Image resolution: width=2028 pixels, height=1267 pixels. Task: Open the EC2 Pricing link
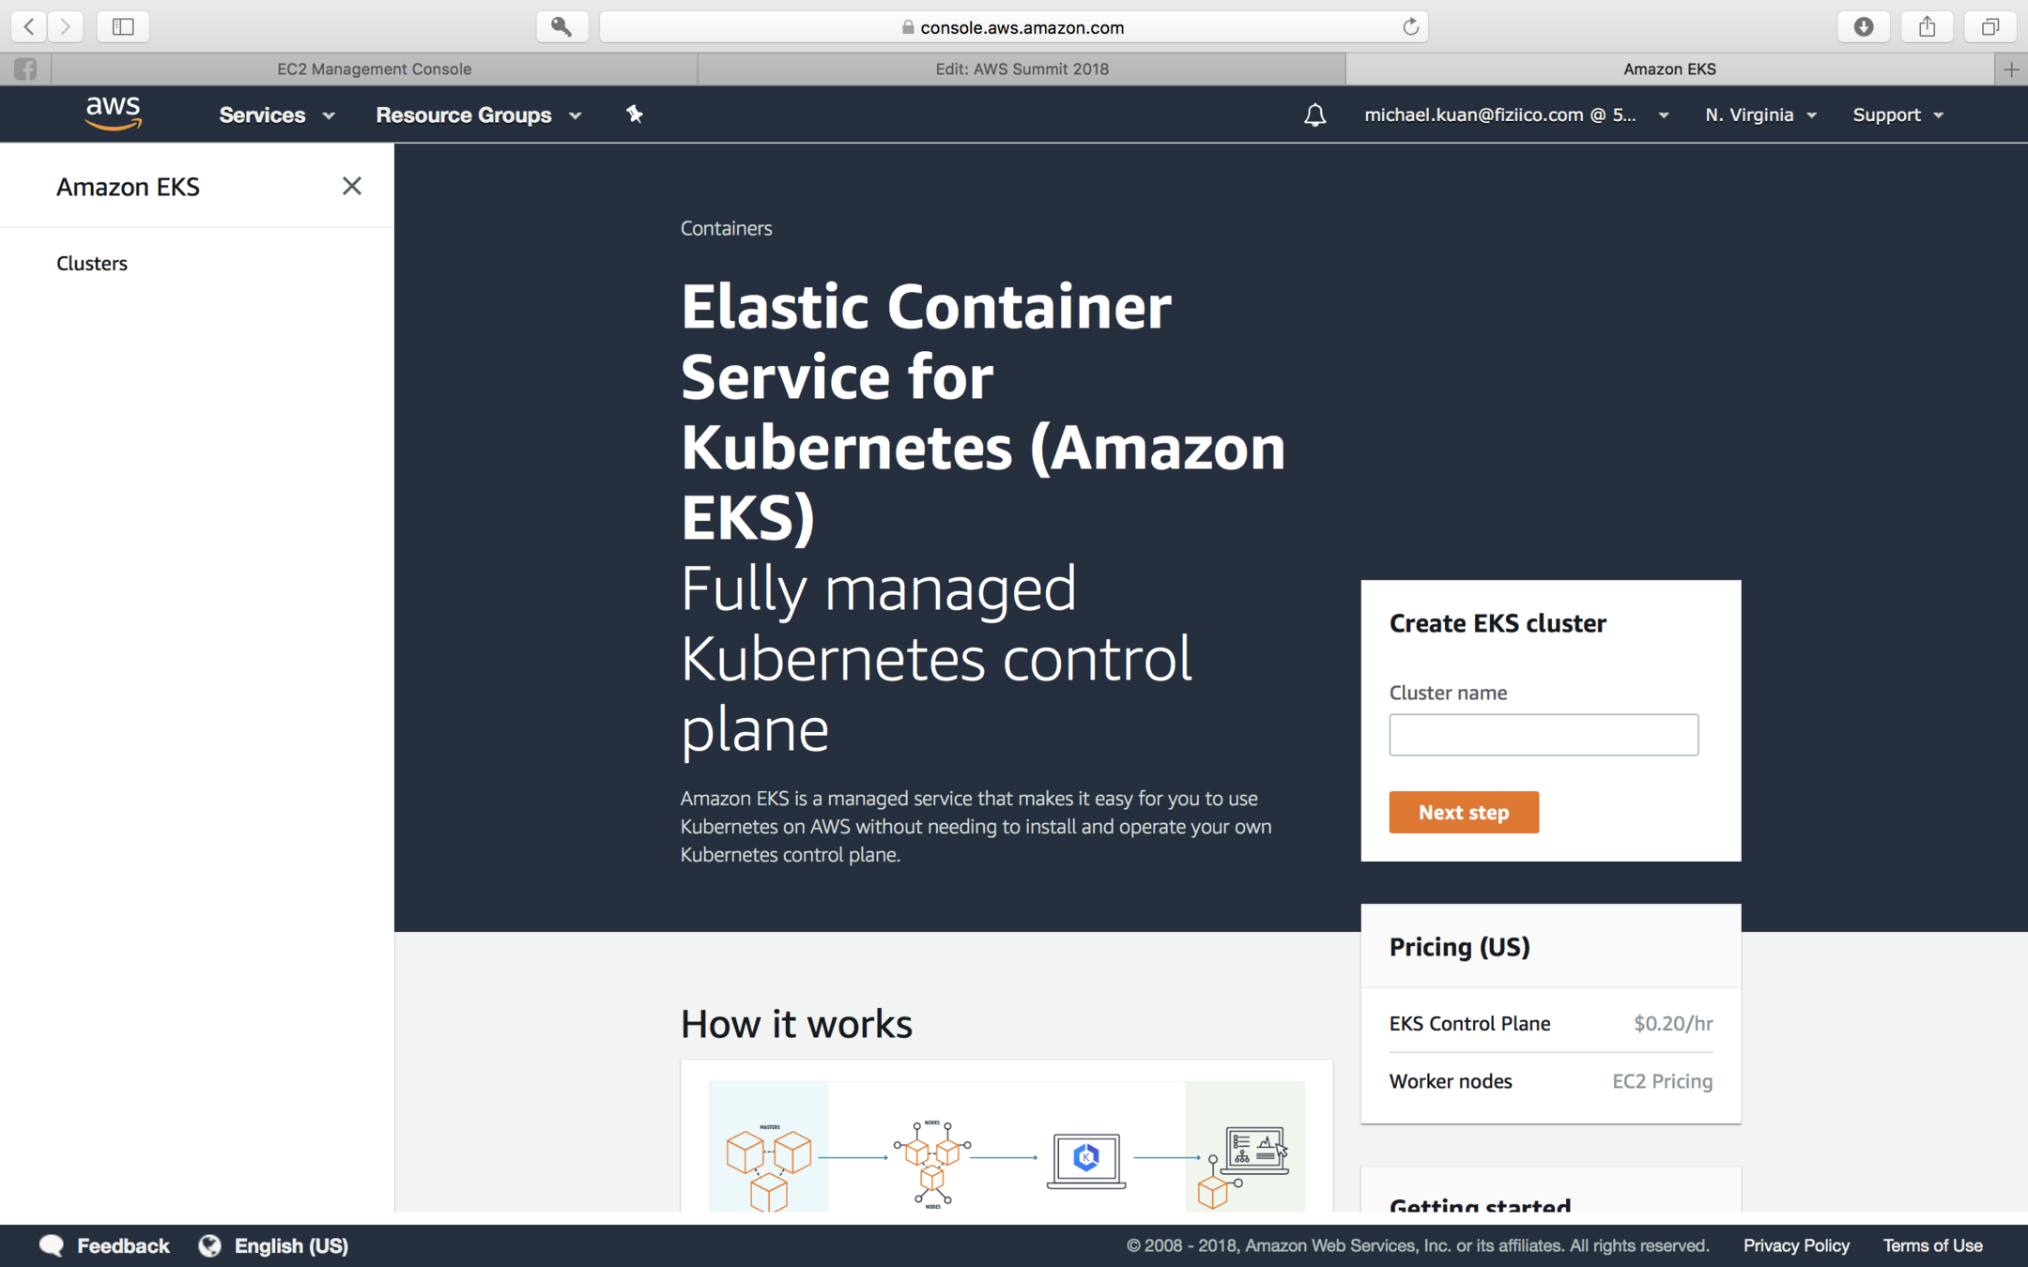point(1662,1081)
